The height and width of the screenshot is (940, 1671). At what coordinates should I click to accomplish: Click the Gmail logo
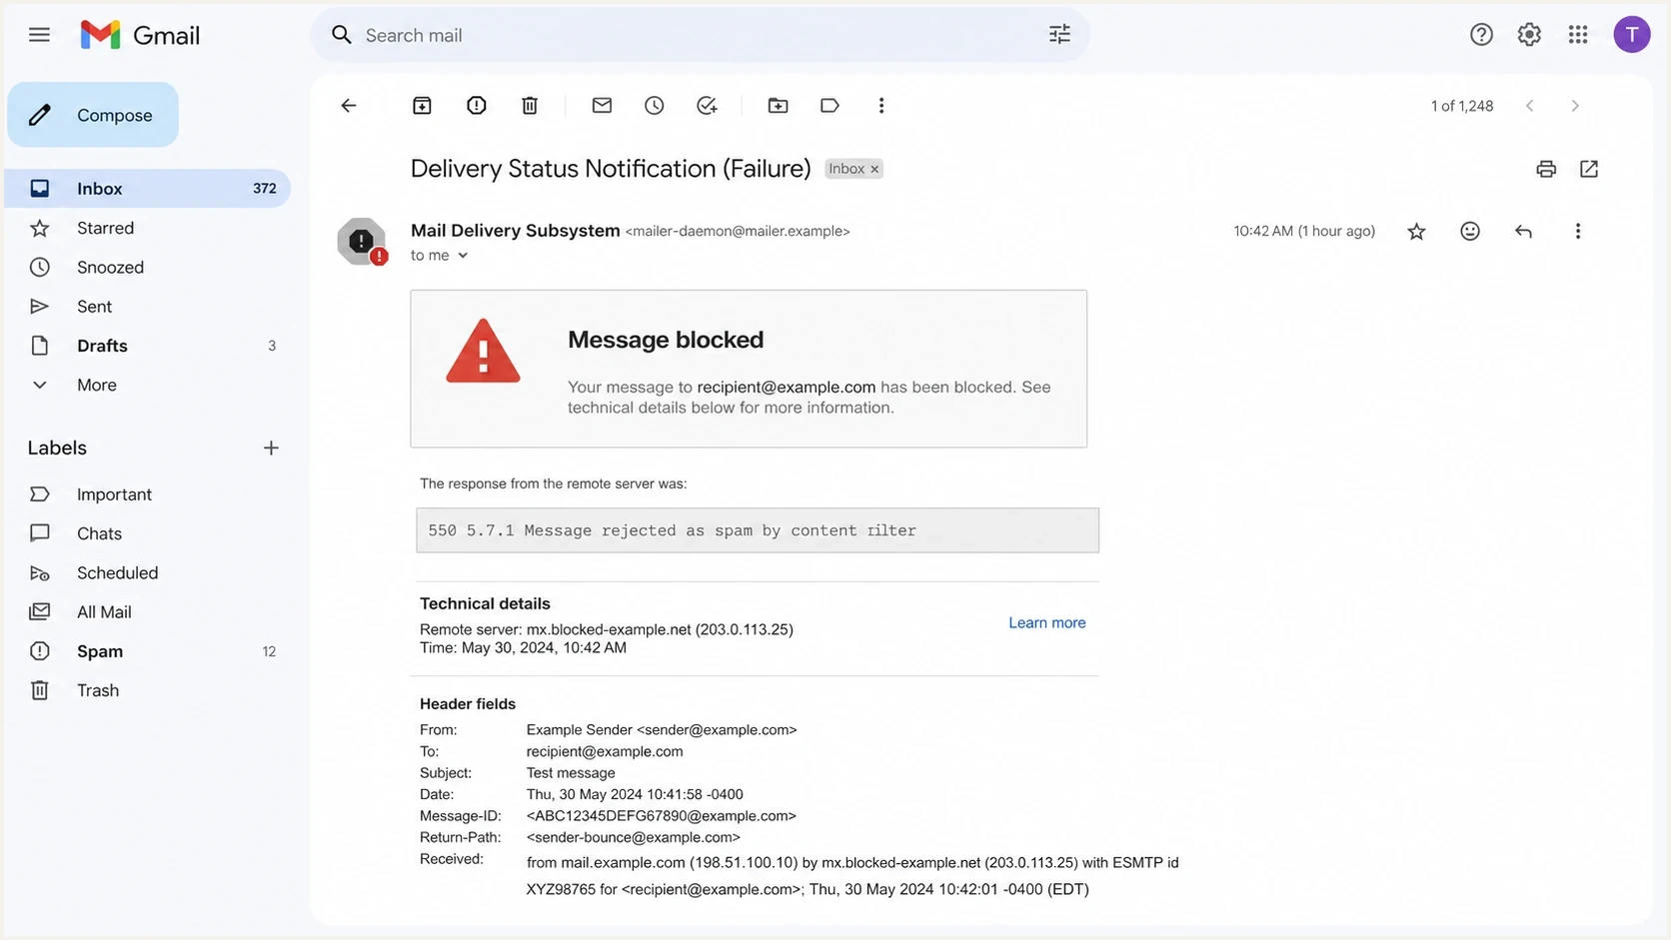[x=140, y=35]
